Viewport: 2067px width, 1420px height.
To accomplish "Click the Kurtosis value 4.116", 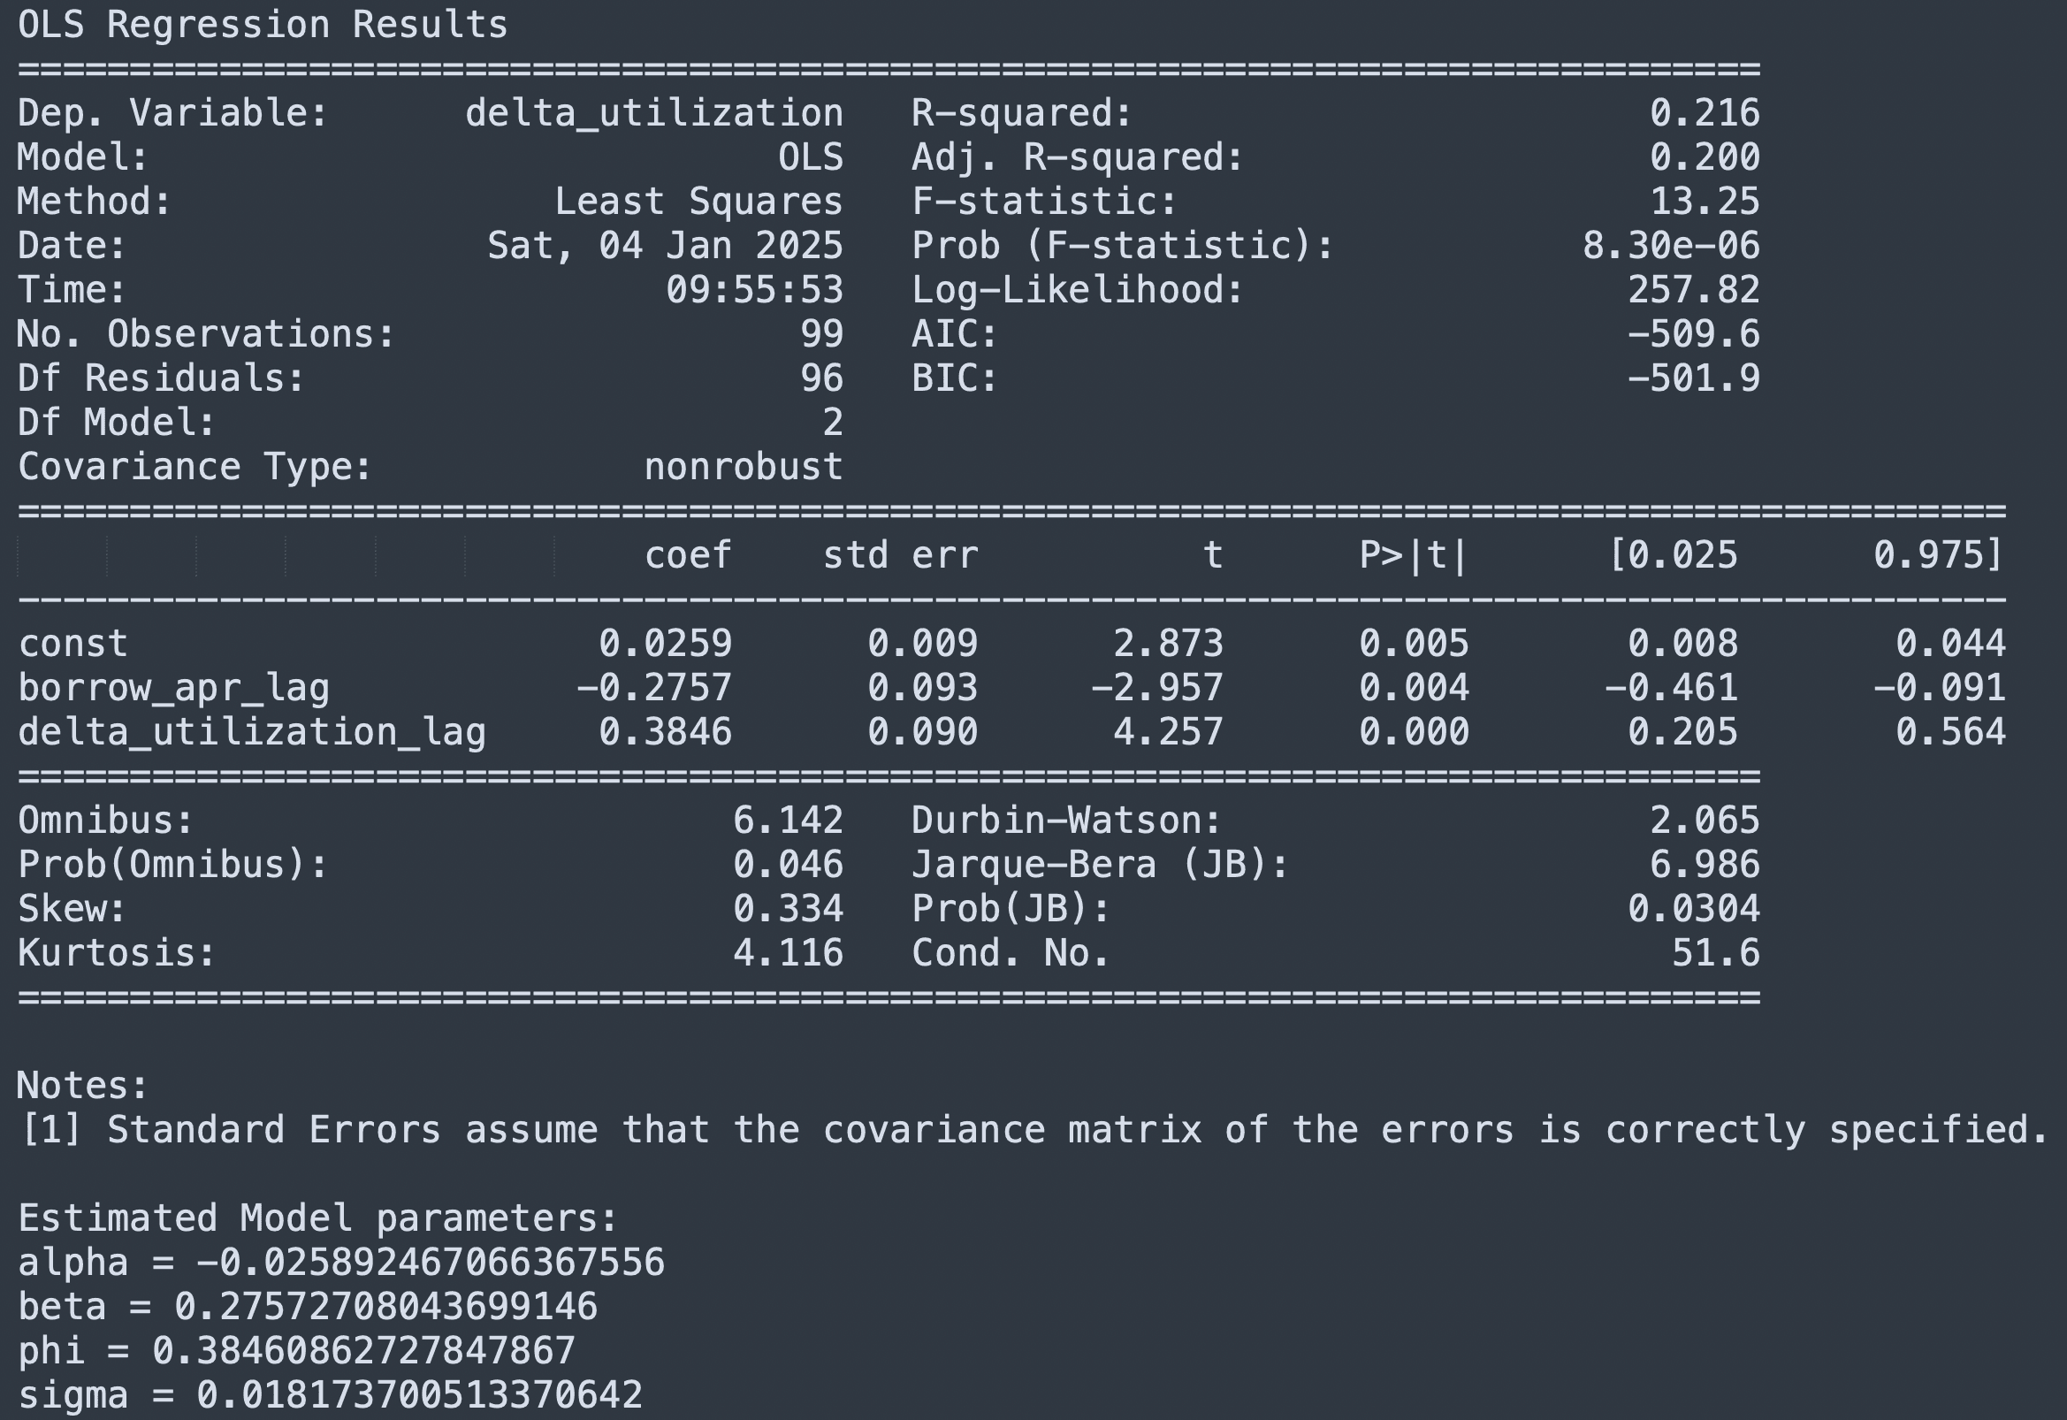I will pos(787,953).
